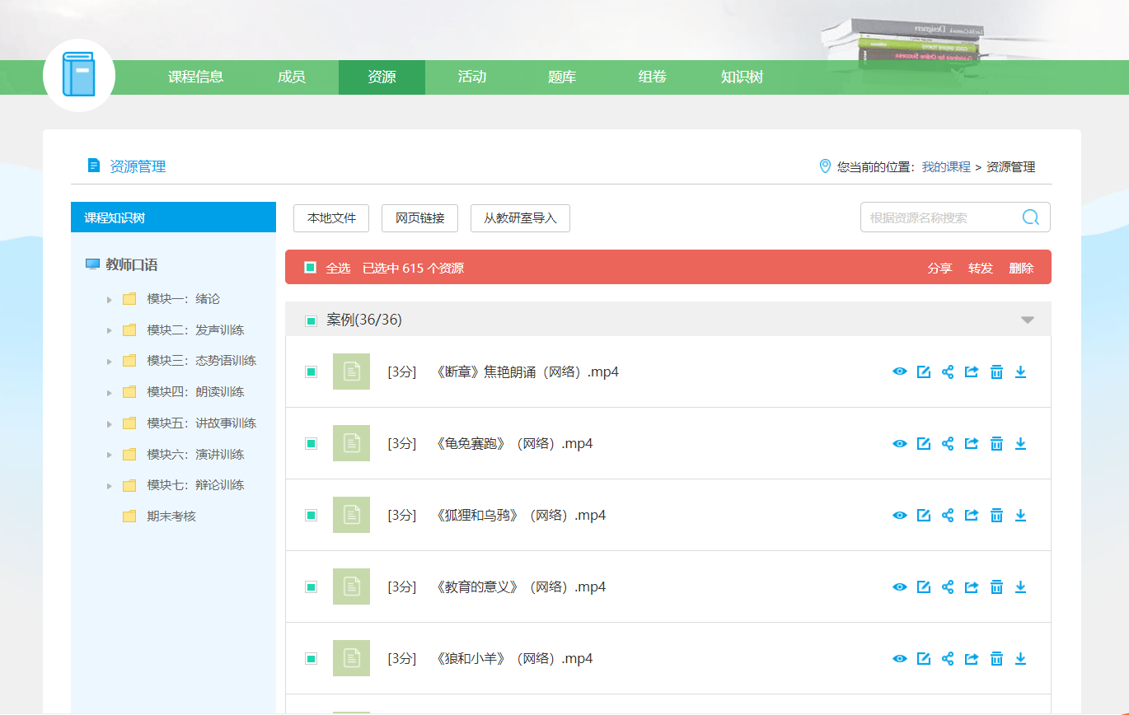1129x715 pixels.
Task: Edit the 《断章》焦艳朗诵 resource
Action: [x=924, y=372]
